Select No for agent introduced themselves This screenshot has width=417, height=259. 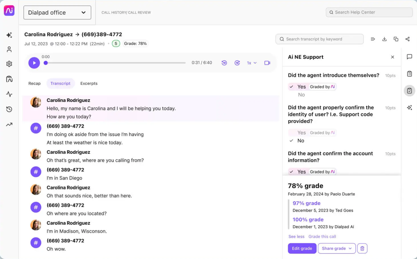coord(301,95)
